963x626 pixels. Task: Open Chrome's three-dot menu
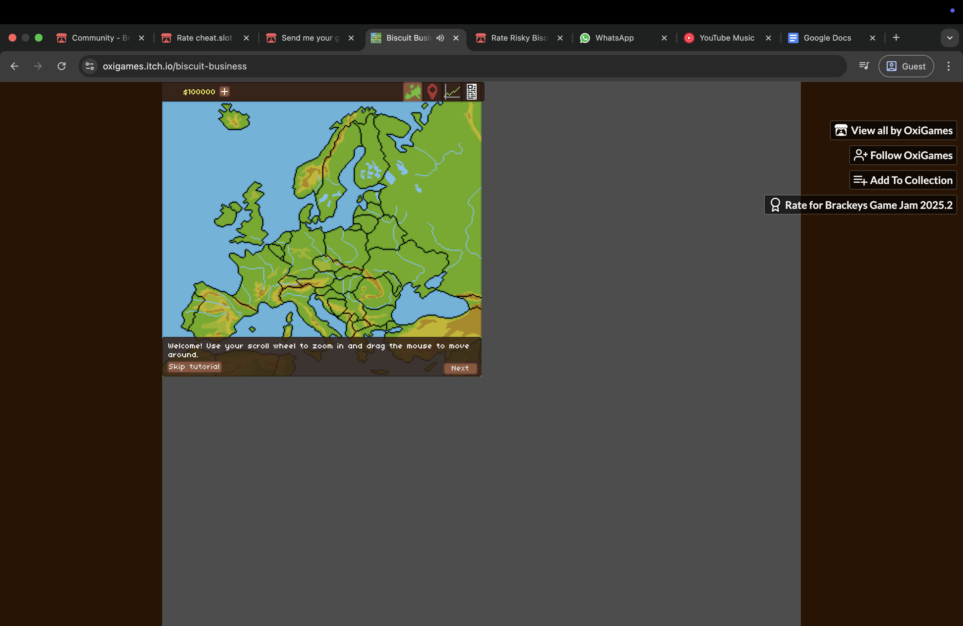point(949,66)
